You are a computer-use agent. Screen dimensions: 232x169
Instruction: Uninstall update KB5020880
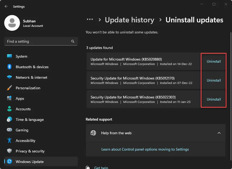pos(214,61)
